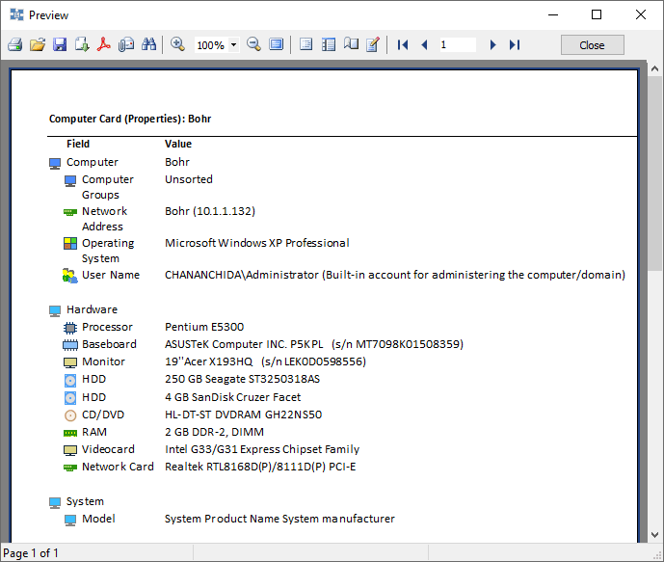Minimize the Preview window
Screen dimensions: 664x562
coord(553,14)
